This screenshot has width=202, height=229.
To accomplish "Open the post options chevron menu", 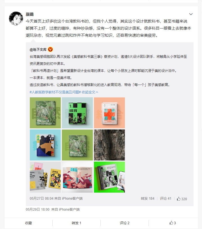I will coord(191,14).
